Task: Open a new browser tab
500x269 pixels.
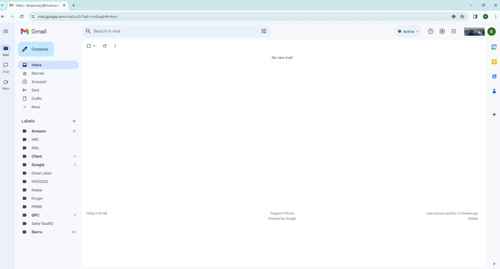Action: (x=73, y=5)
